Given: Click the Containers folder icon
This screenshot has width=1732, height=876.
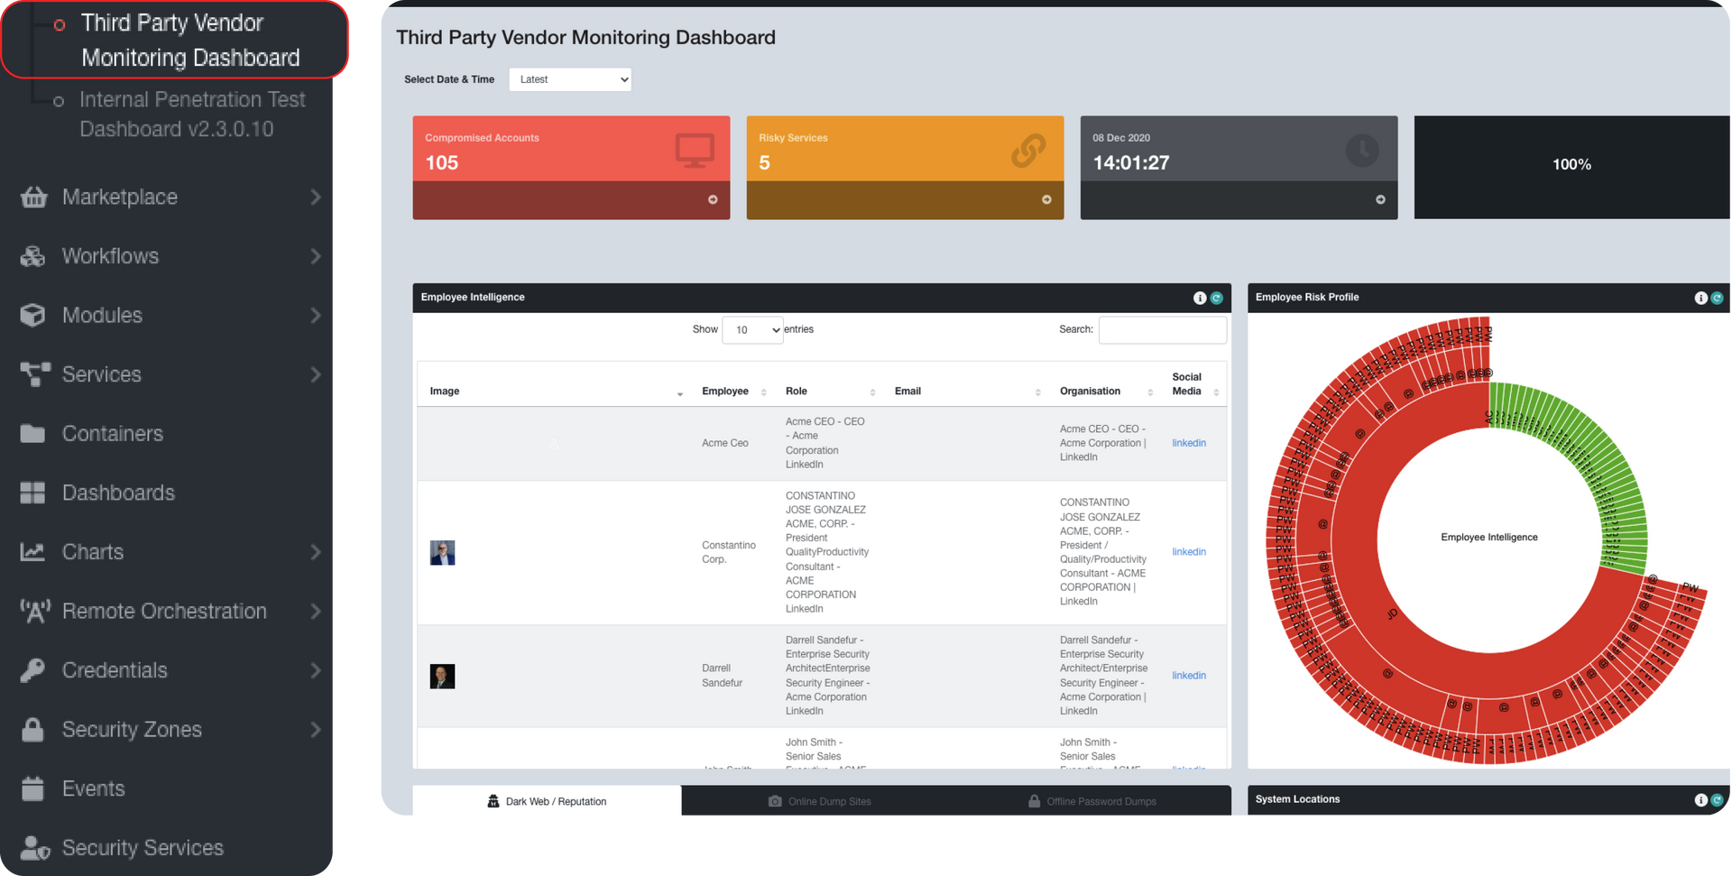Looking at the screenshot, I should [32, 434].
